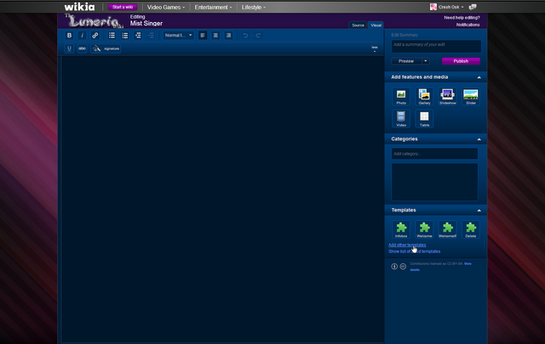
Task: Open the Video Games menu
Action: click(166, 7)
